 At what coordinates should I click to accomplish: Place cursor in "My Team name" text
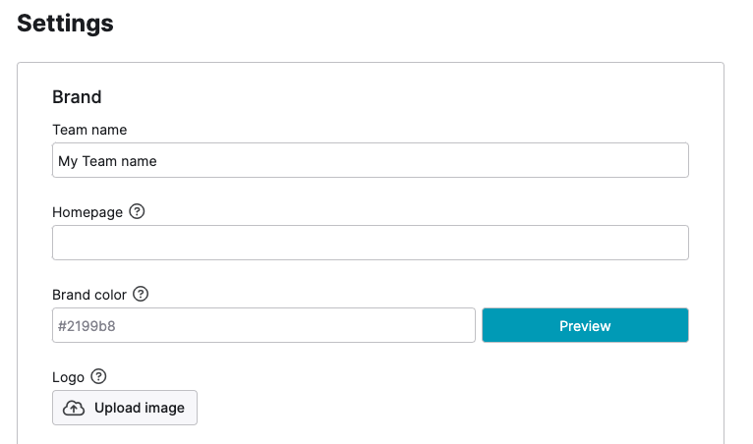pos(107,161)
